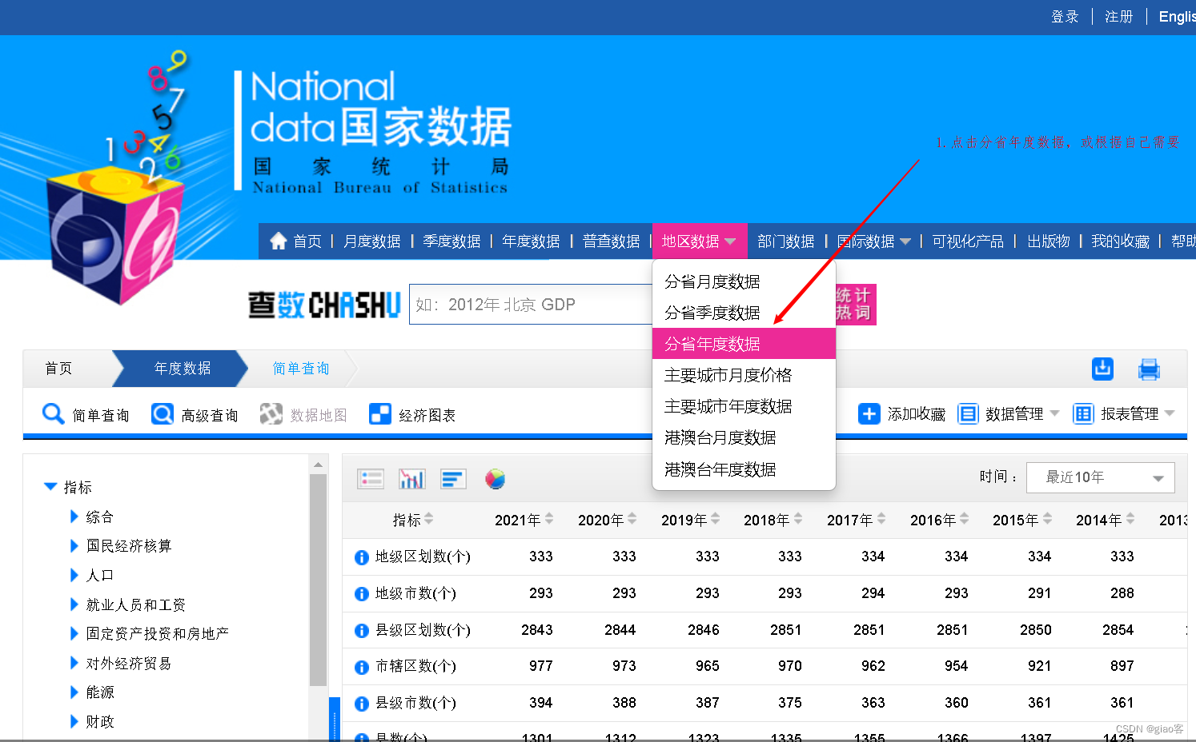Open the 月度数据 navigation tab
Viewport: 1196px width, 742px height.
pyautogui.click(x=372, y=241)
